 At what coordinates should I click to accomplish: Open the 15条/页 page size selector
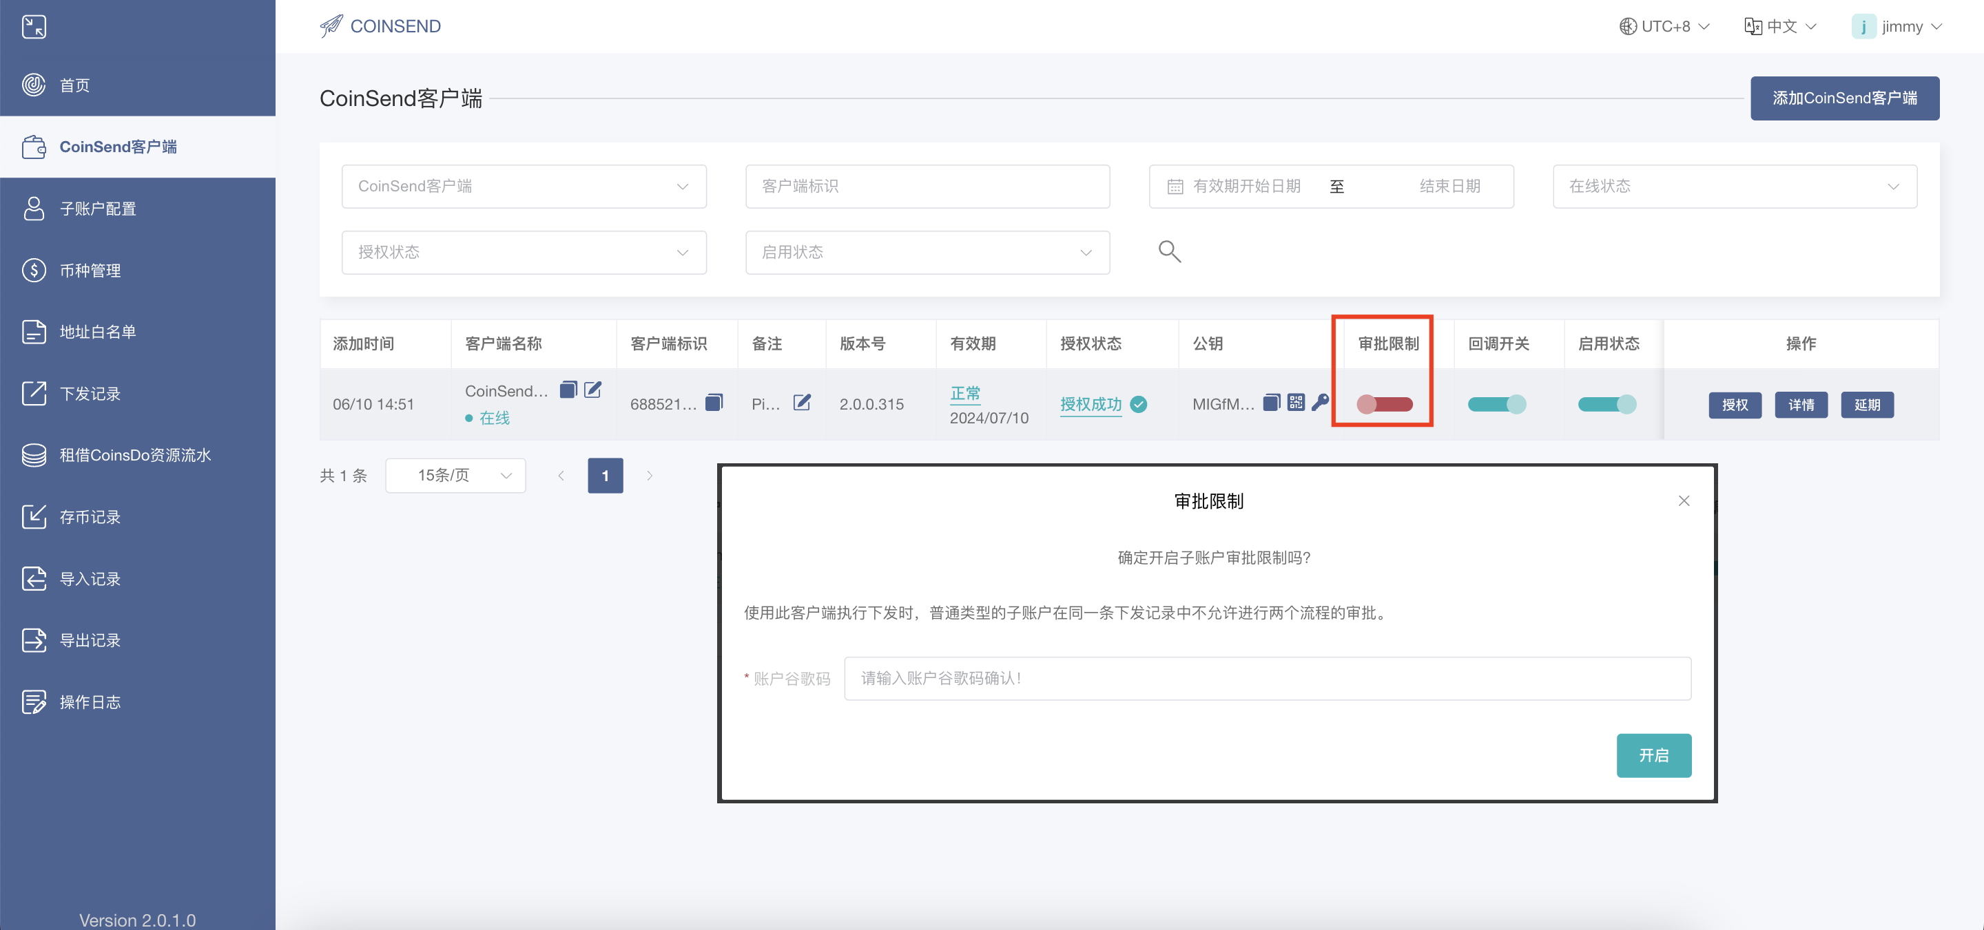click(455, 476)
